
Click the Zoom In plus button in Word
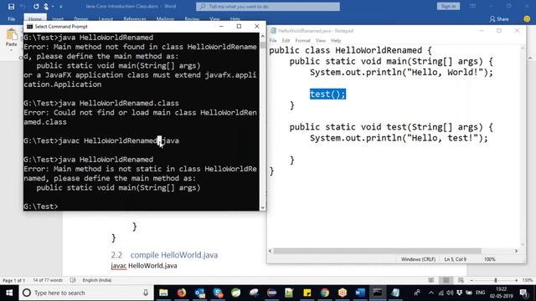click(516, 280)
